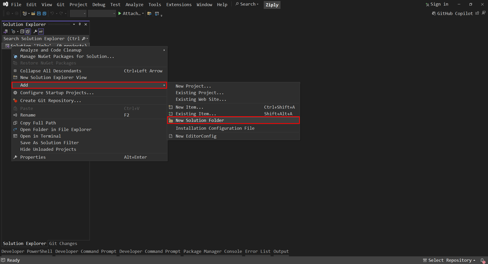Click the Sign in account icon

pyautogui.click(x=427, y=5)
